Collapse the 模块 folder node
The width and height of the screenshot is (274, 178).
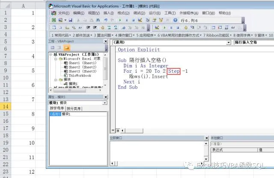click(56, 80)
